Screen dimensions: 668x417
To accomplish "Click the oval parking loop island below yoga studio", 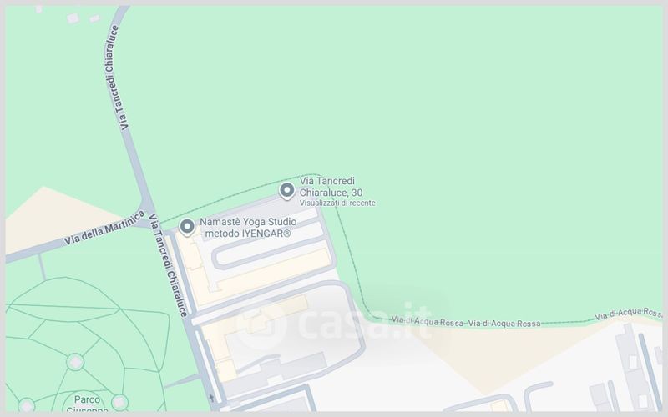I will pyautogui.click(x=271, y=254).
